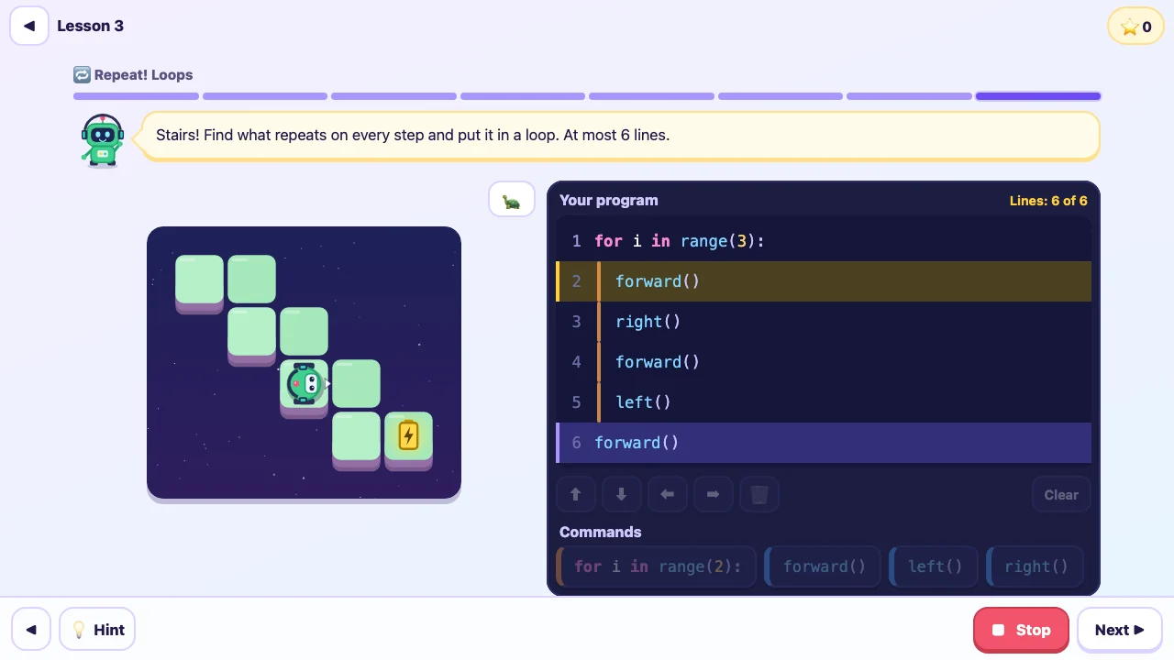
Task: Add the forward() command block
Action: click(823, 566)
